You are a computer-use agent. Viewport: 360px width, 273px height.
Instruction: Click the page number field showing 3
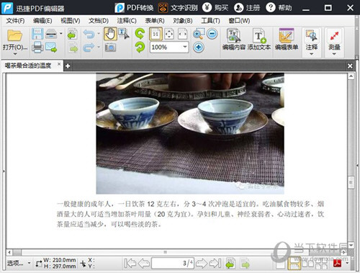[173, 264]
